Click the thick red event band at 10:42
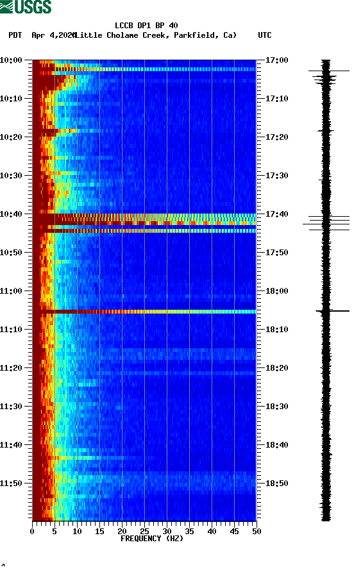This screenshot has height=572, width=354. click(x=144, y=223)
